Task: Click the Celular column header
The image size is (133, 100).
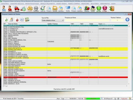Action: point(93,24)
